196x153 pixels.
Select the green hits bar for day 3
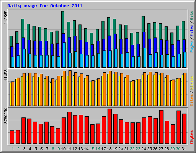tap(23, 28)
